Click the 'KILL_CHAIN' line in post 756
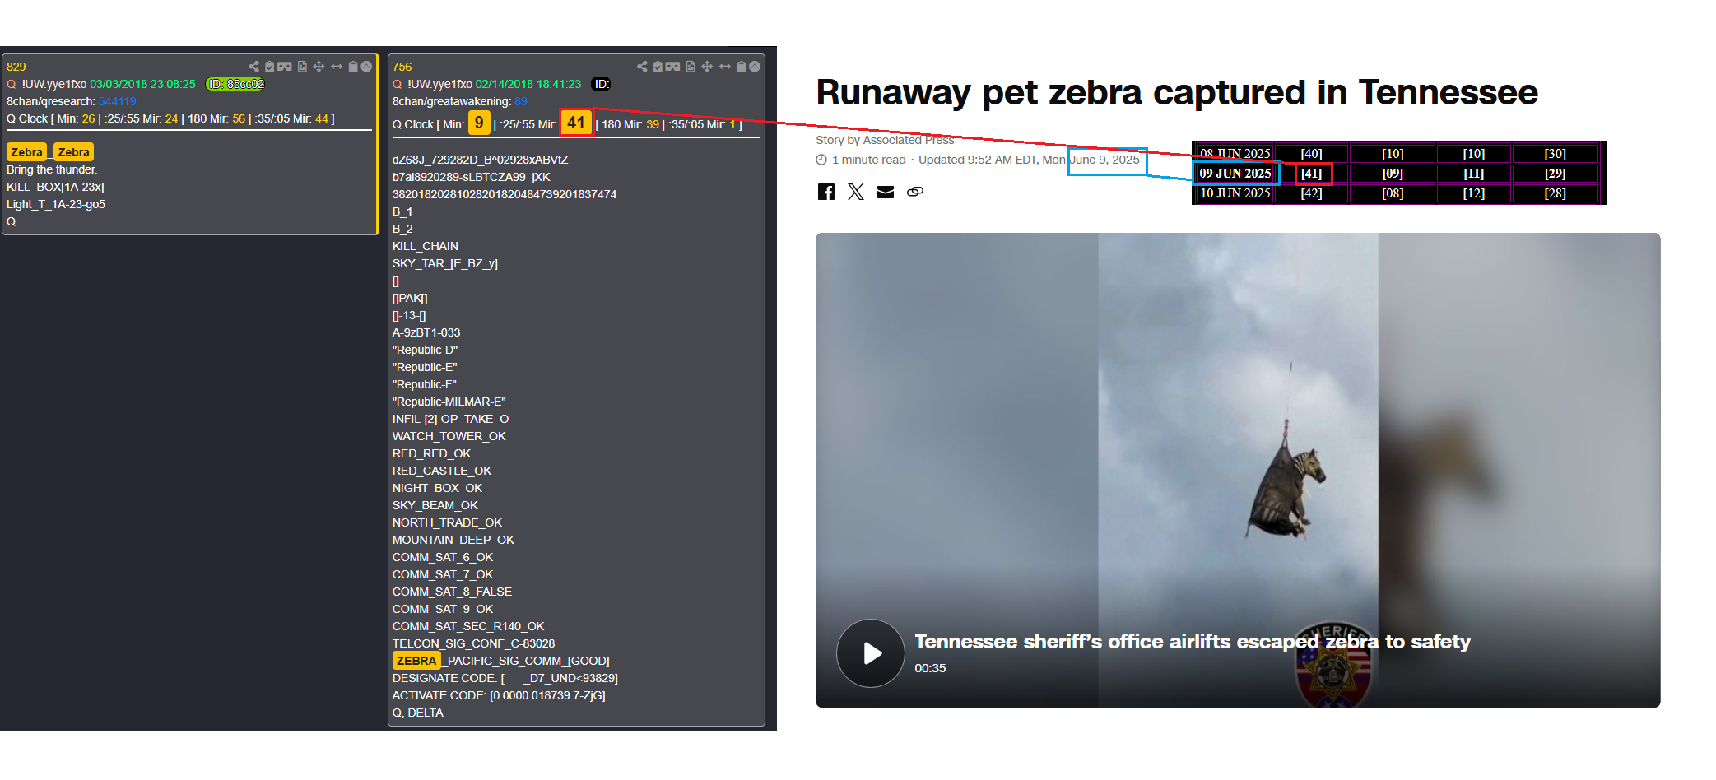The height and width of the screenshot is (780, 1716). (426, 246)
